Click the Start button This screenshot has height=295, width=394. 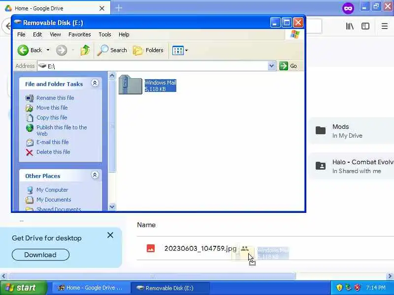click(x=23, y=288)
